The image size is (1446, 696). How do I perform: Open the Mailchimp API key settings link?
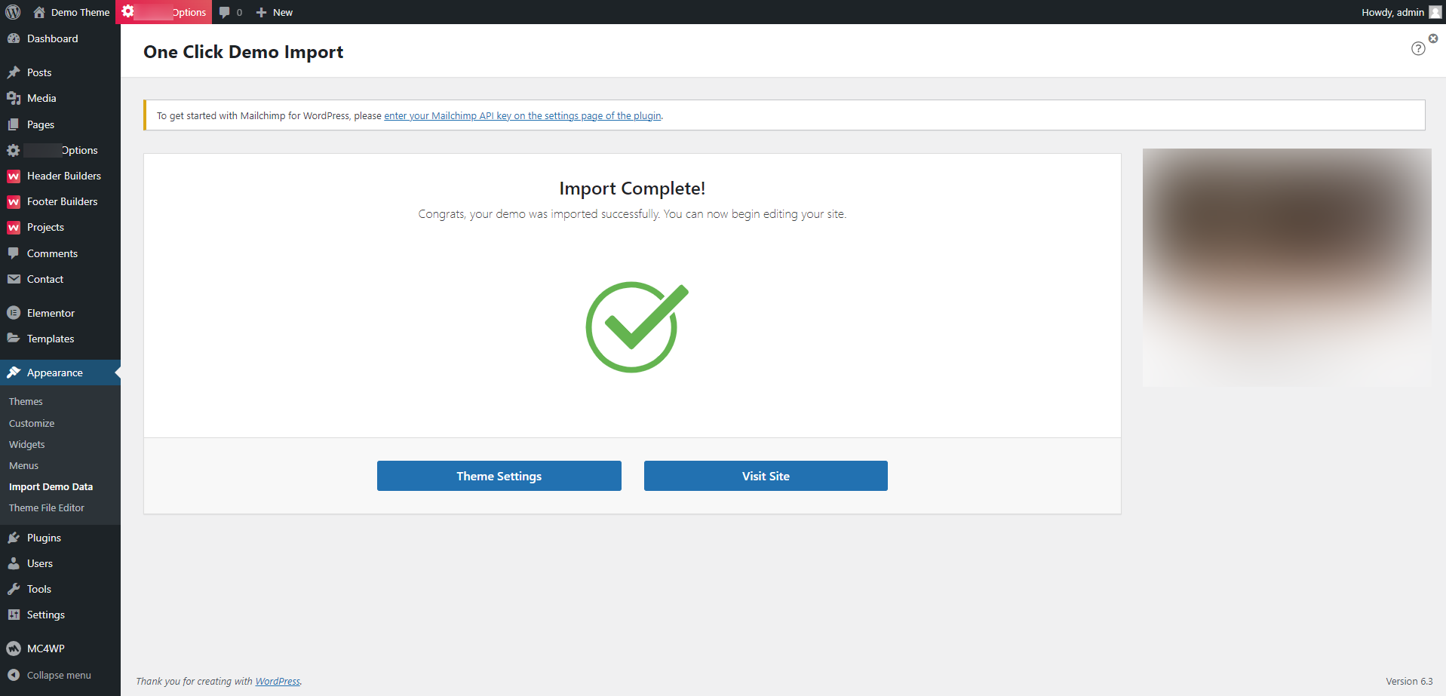click(x=522, y=115)
